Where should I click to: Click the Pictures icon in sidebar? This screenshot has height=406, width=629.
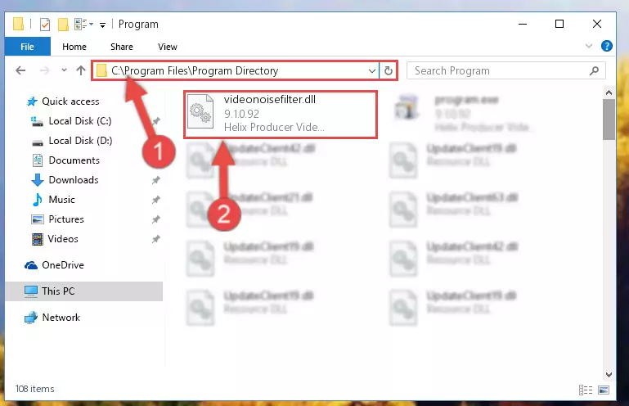38,219
